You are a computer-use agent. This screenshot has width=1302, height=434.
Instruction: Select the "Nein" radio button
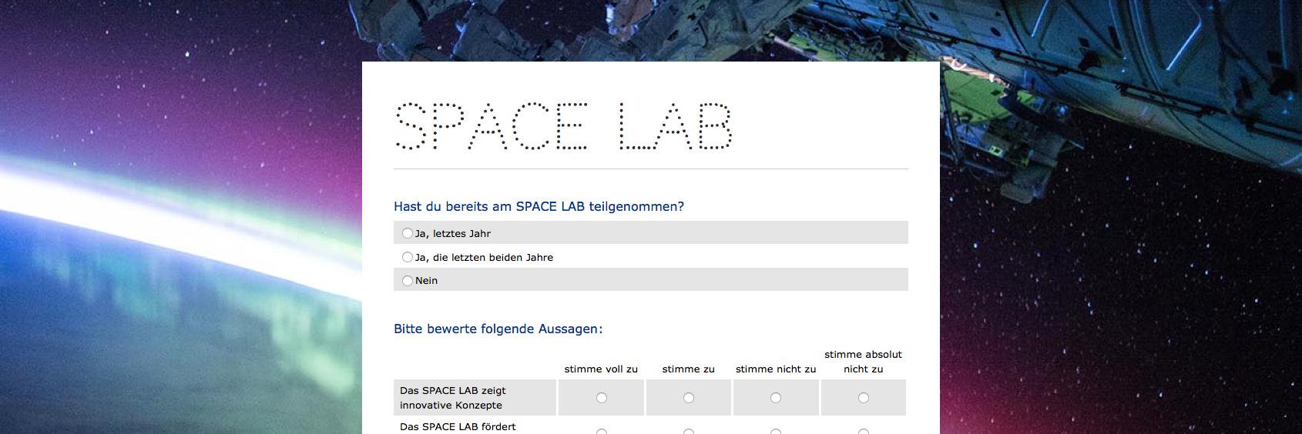point(408,281)
